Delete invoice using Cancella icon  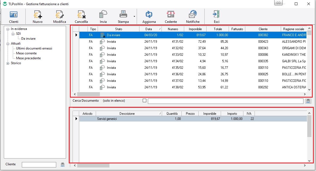tap(81, 17)
